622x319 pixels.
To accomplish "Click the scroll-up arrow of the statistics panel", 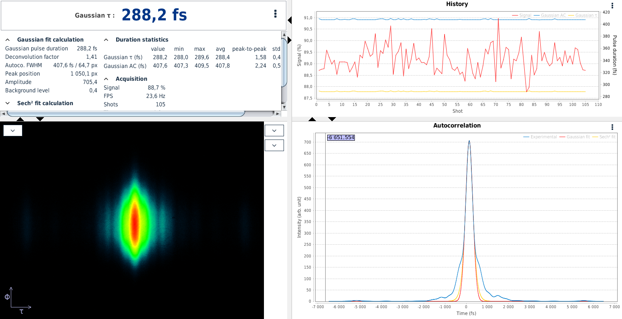I will pos(284,34).
